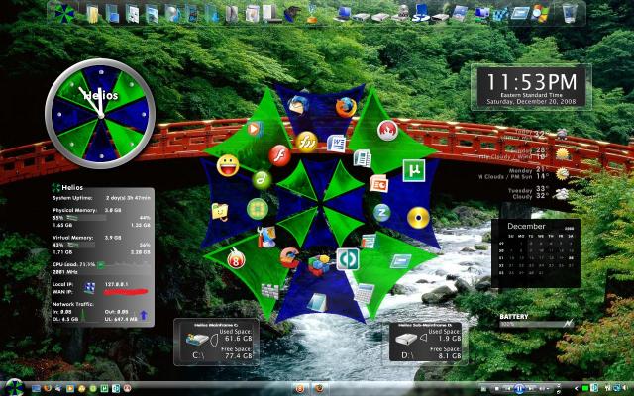
Task: Launch Yahoo Messenger smiley icon
Action: (228, 165)
